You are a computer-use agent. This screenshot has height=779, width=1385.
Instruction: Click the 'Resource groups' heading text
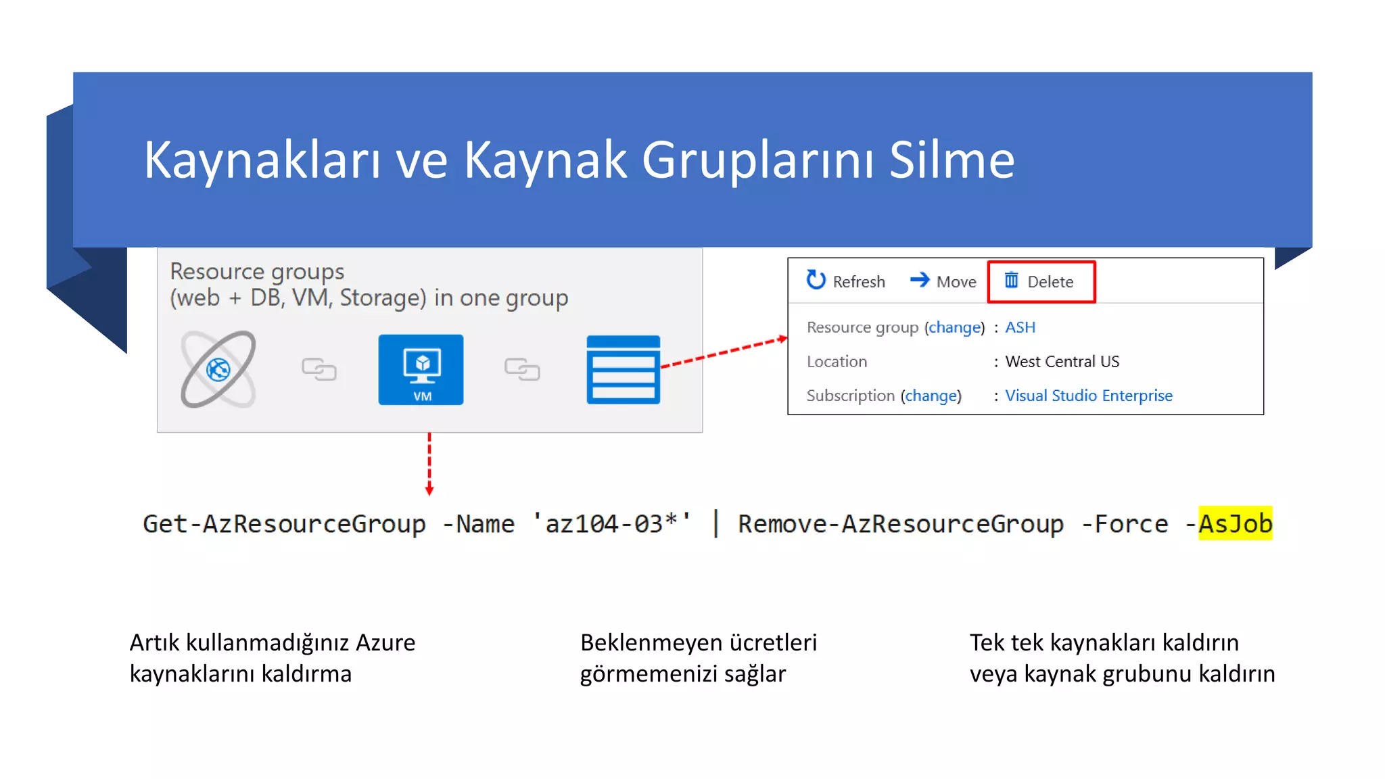(x=257, y=272)
